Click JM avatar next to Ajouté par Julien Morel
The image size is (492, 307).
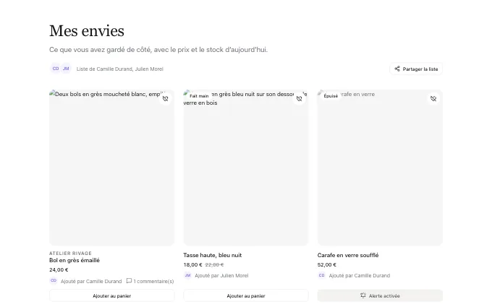[187, 275]
